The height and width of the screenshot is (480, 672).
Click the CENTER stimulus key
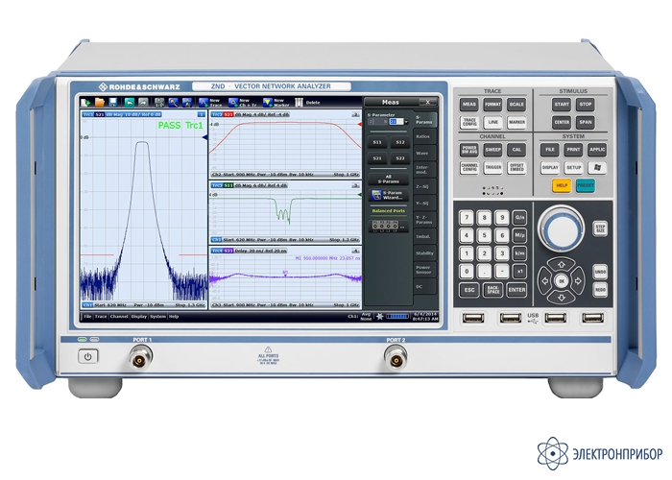[562, 122]
